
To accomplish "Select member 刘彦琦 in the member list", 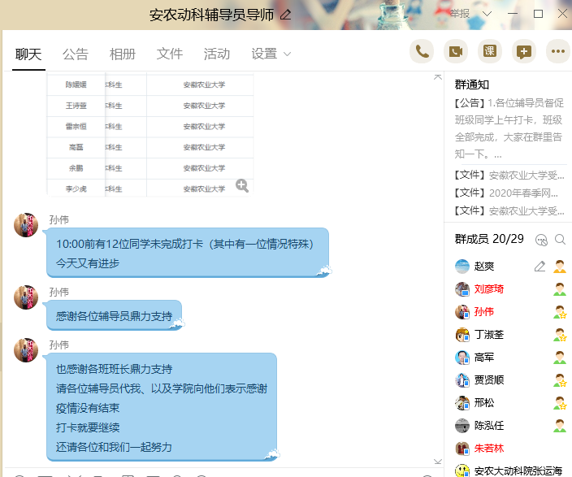I will [x=489, y=288].
